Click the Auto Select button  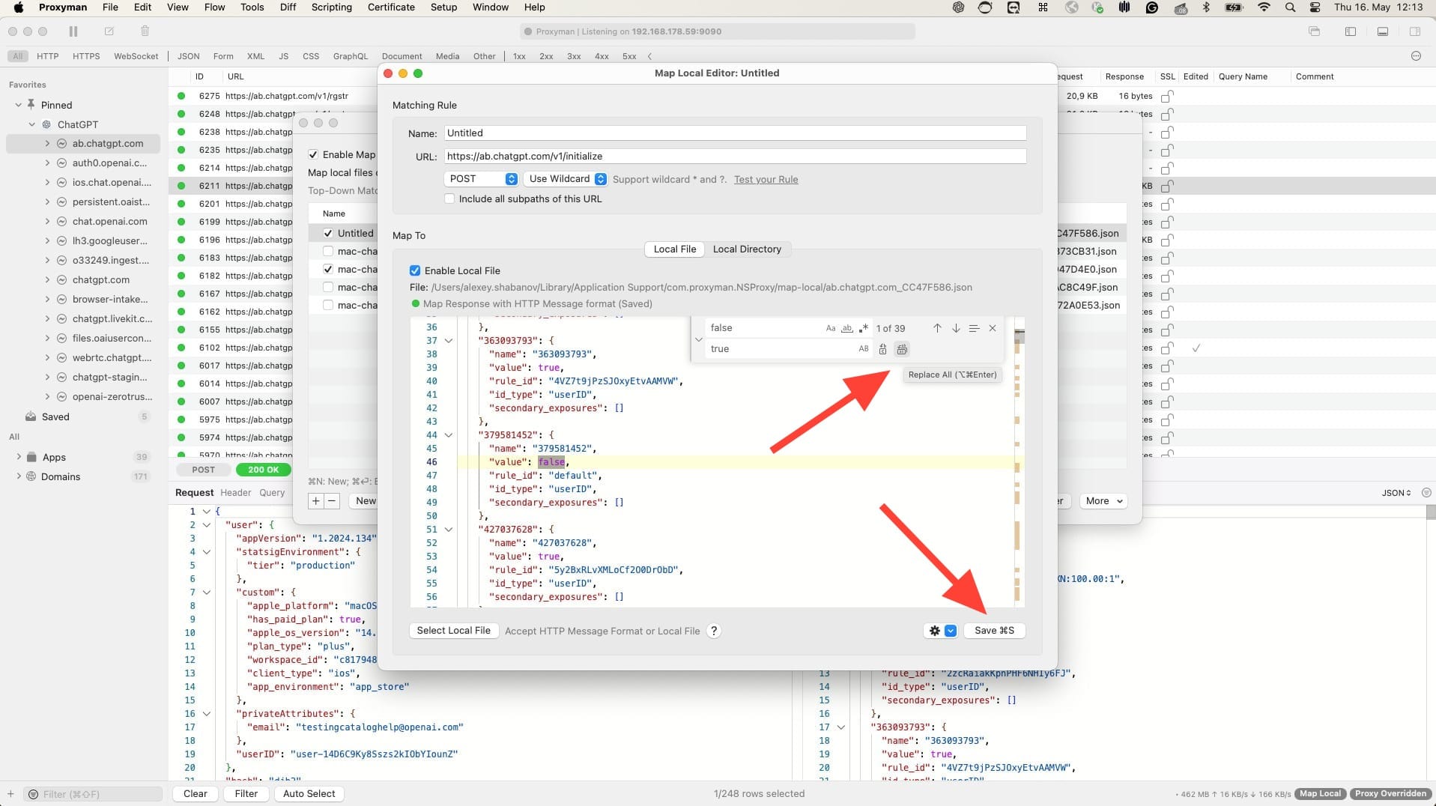click(309, 794)
